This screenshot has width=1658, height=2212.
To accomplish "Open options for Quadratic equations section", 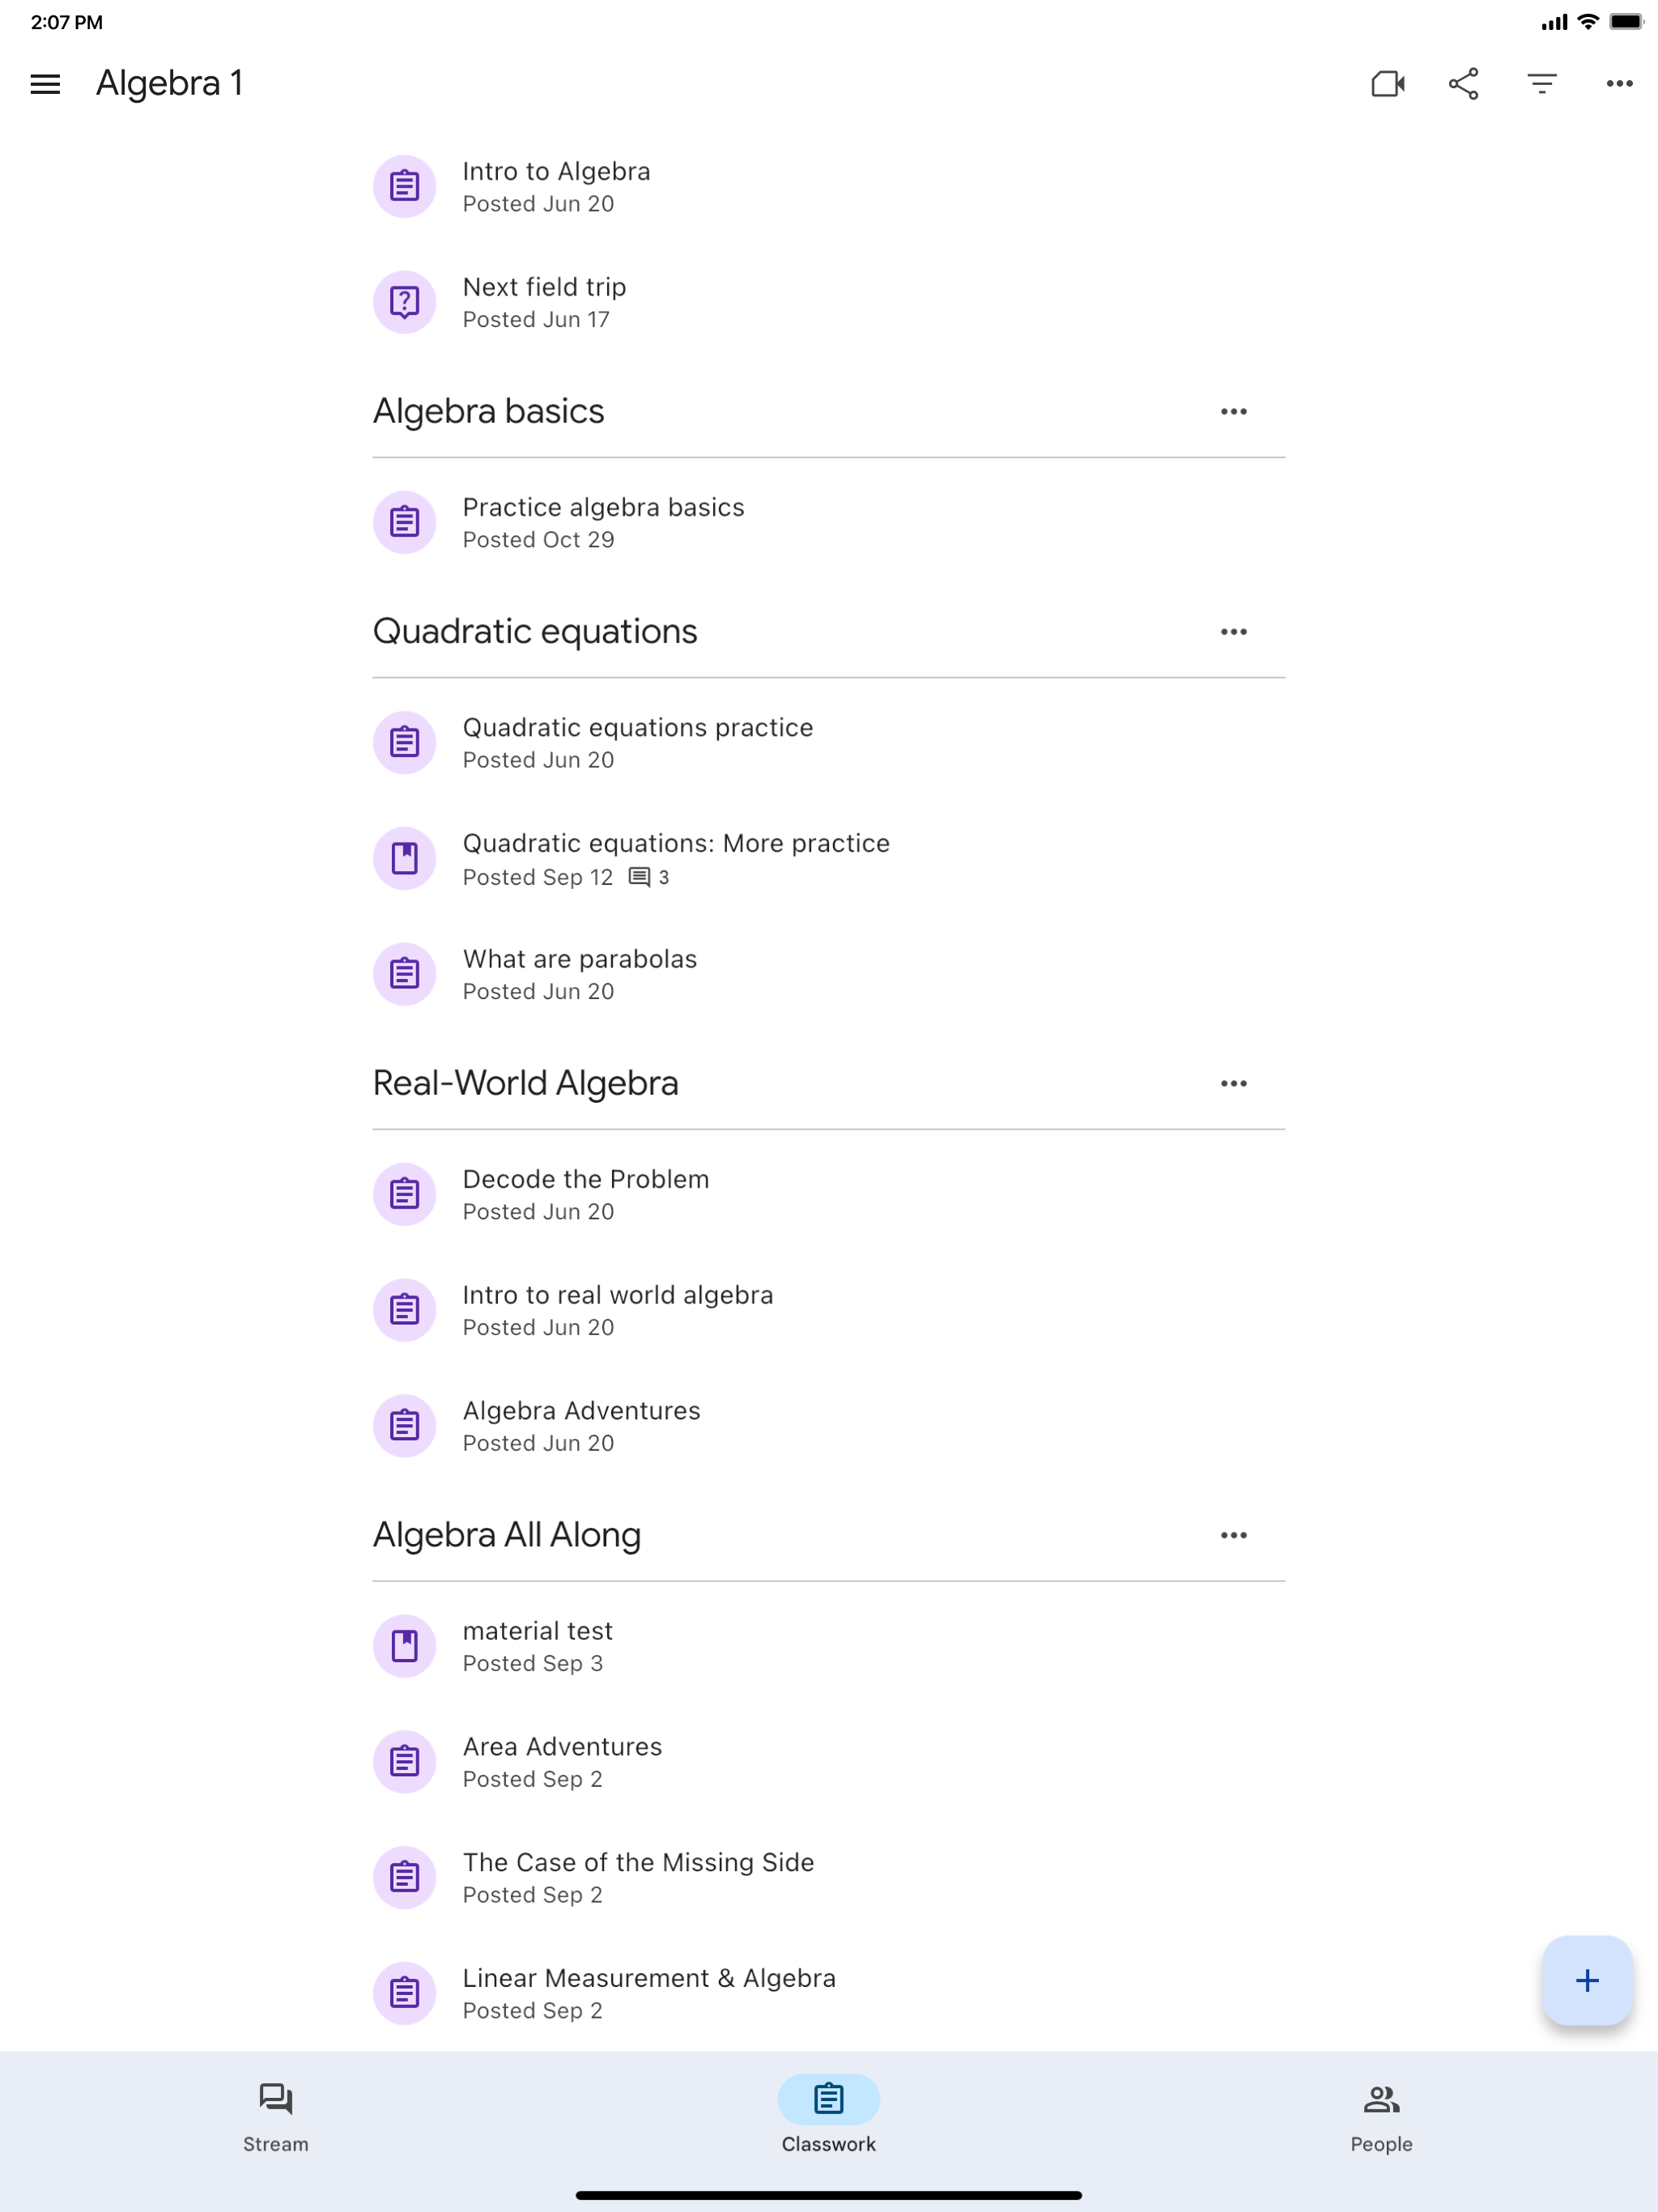I will tap(1234, 630).
